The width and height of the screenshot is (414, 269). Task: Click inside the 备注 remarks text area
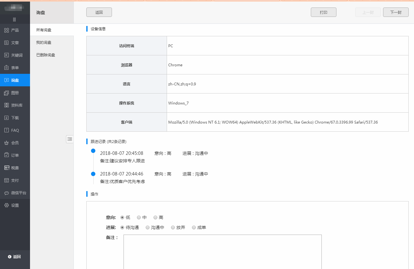coord(222,252)
